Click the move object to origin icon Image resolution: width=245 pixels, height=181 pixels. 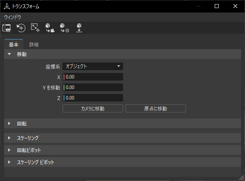click(x=65, y=28)
